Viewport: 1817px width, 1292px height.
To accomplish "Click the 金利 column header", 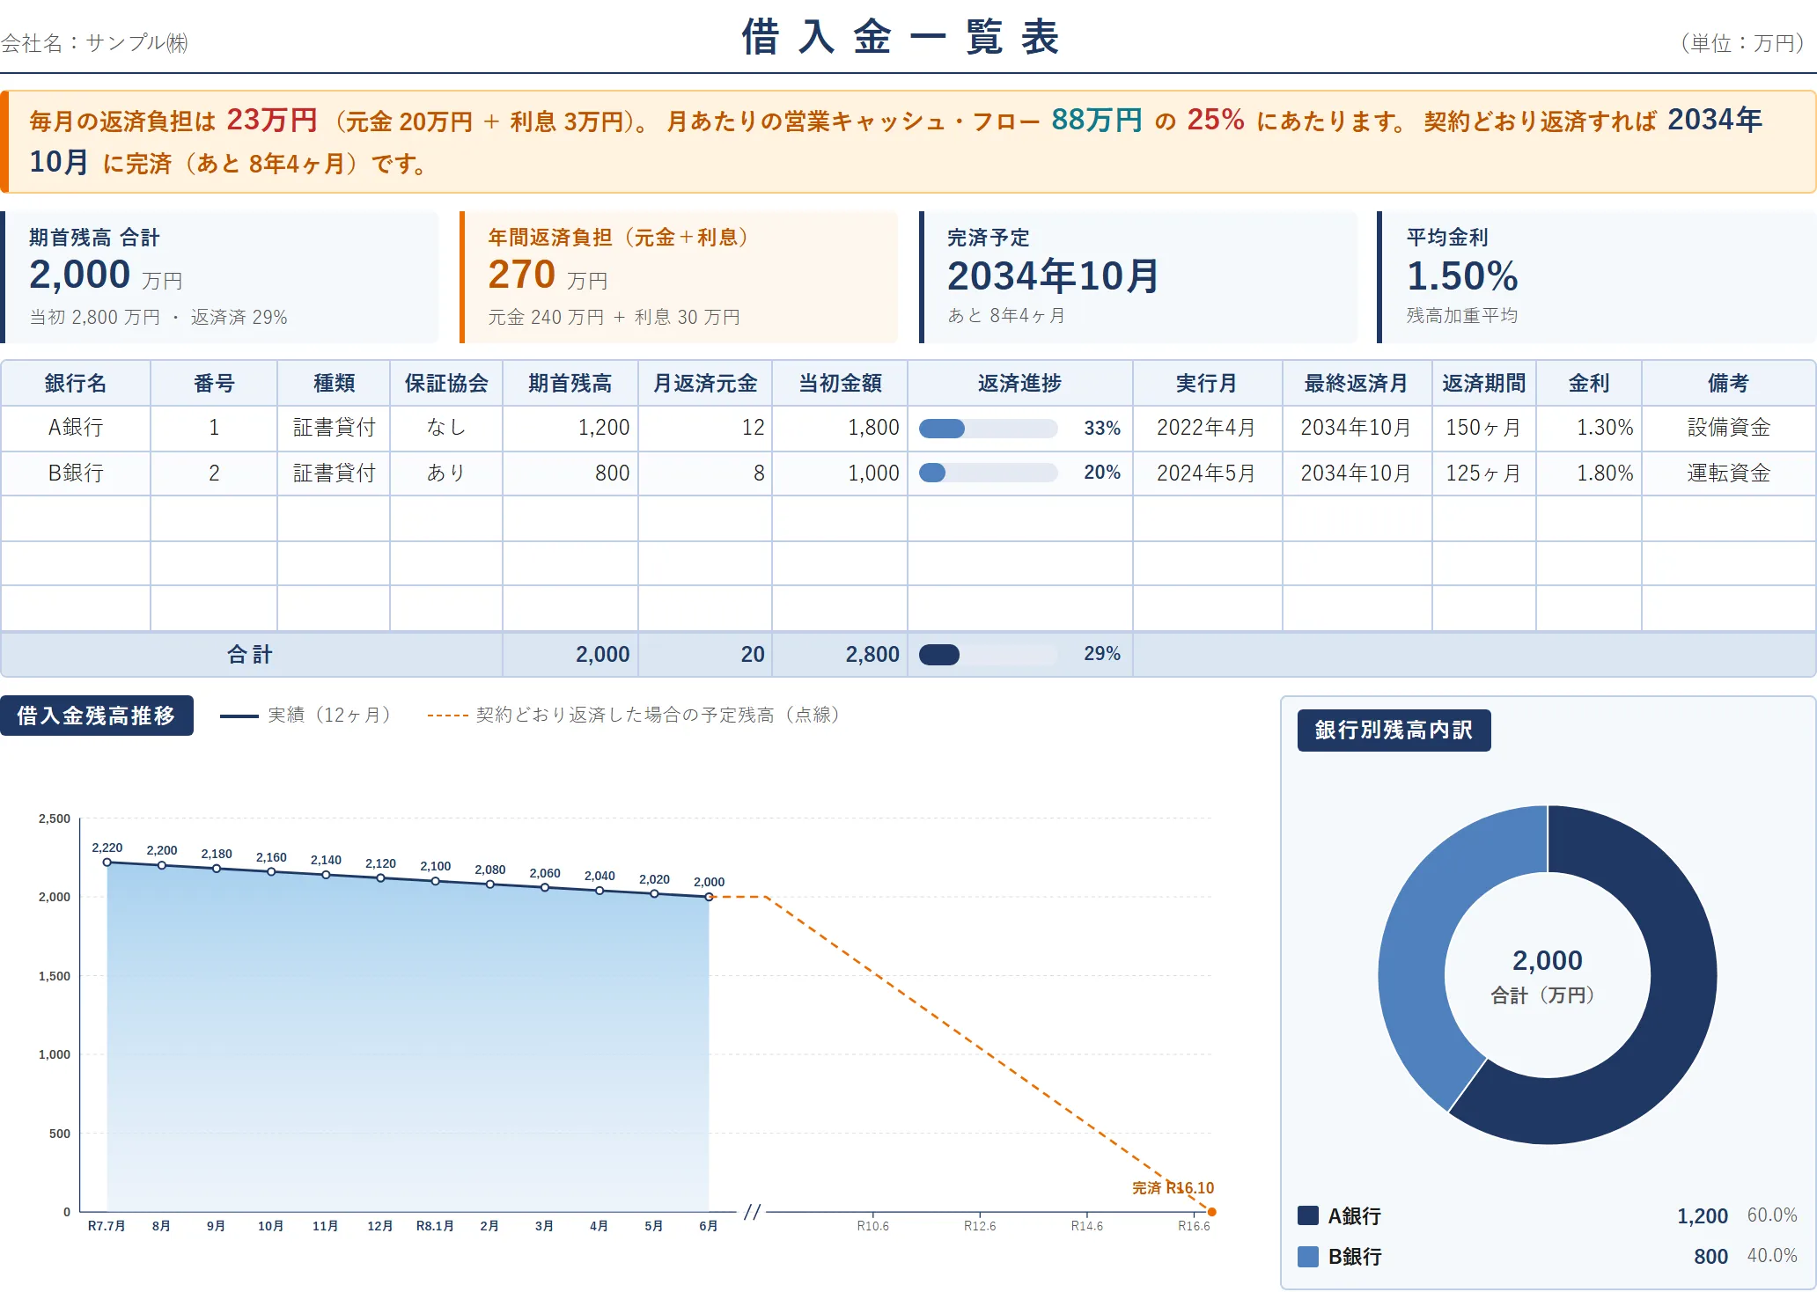I will point(1589,383).
